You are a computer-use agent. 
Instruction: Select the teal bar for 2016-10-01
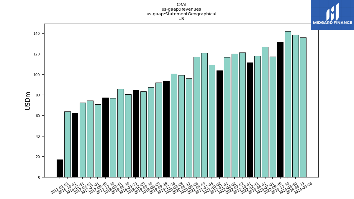[68, 144]
